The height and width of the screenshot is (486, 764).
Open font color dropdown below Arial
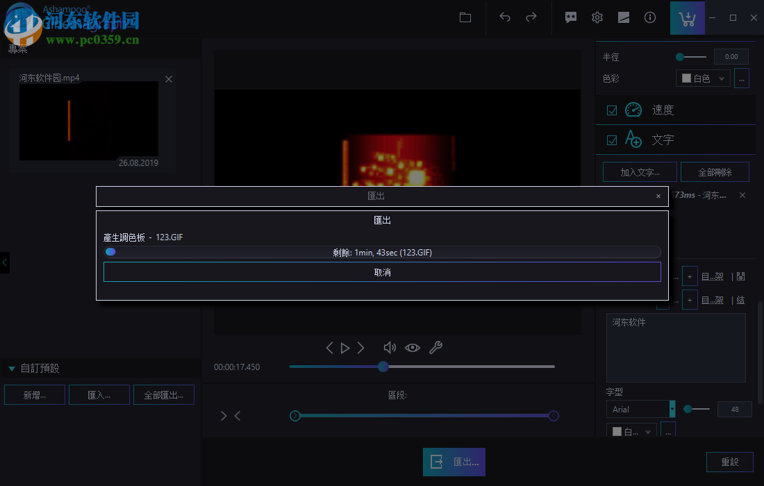tap(631, 430)
